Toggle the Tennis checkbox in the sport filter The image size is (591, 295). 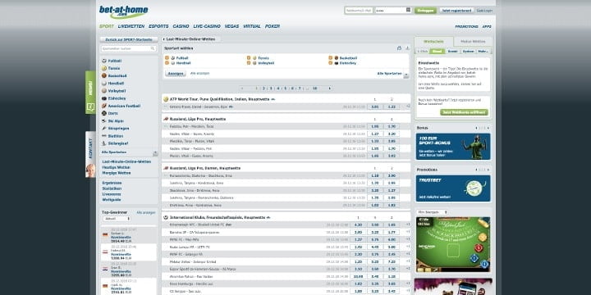click(249, 58)
